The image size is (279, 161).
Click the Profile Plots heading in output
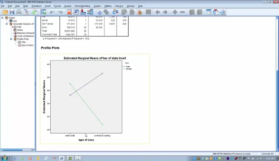click(50, 48)
